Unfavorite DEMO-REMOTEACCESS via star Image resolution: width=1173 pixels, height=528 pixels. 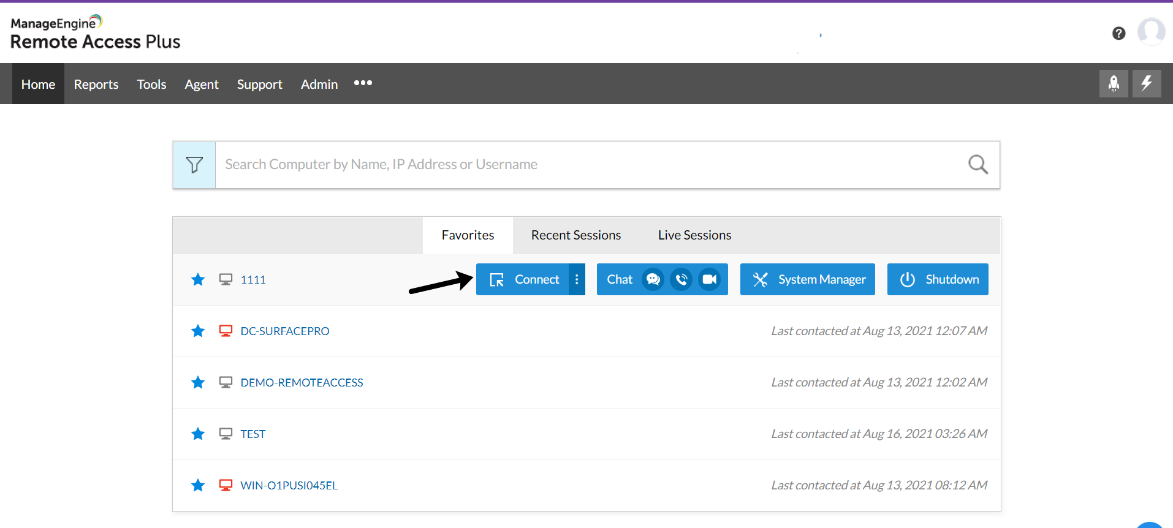[198, 383]
